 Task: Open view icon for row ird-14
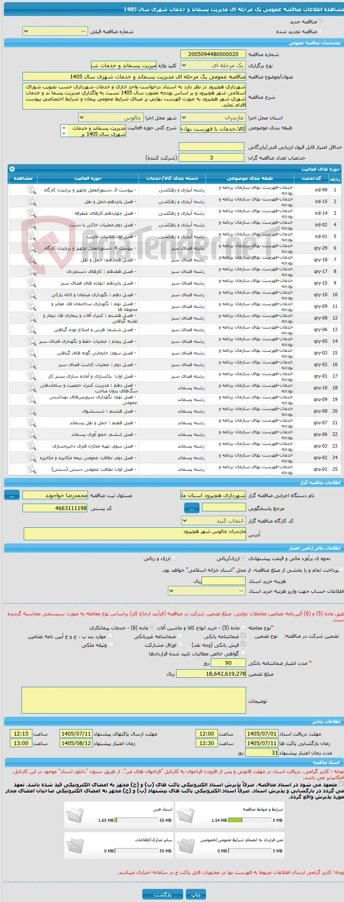[x=31, y=213]
